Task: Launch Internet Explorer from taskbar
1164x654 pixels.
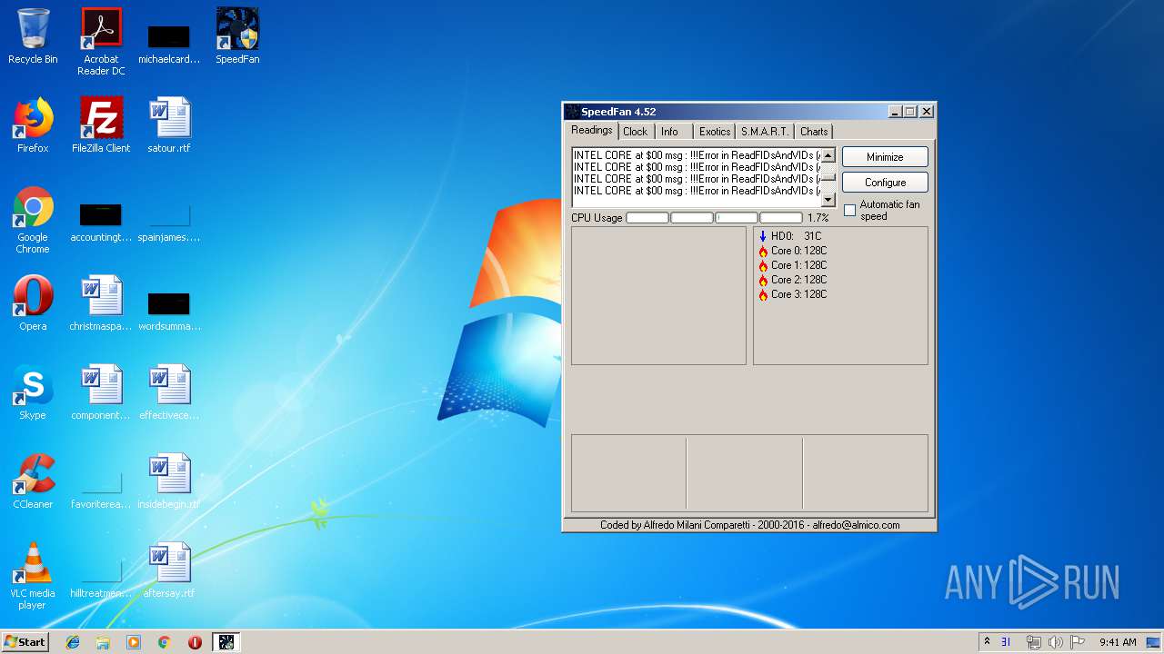Action: [x=73, y=642]
